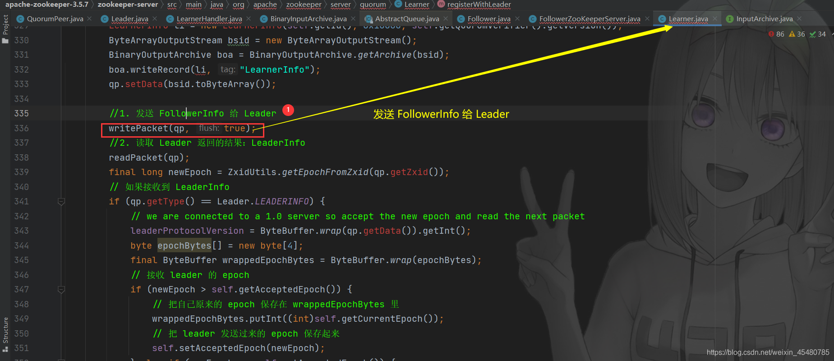The width and height of the screenshot is (834, 361).
Task: Click setAcceptedEpoch on line 351
Action: 222,348
